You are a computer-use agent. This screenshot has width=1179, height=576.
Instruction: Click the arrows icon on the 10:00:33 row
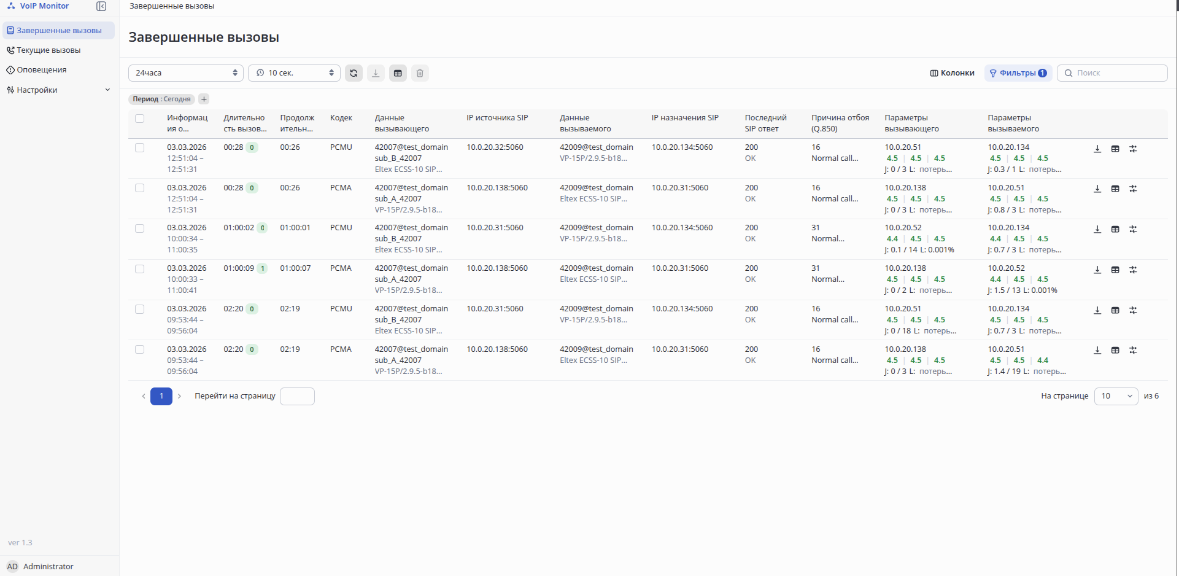pos(1133,270)
